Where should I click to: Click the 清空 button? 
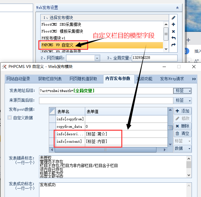point(182,134)
